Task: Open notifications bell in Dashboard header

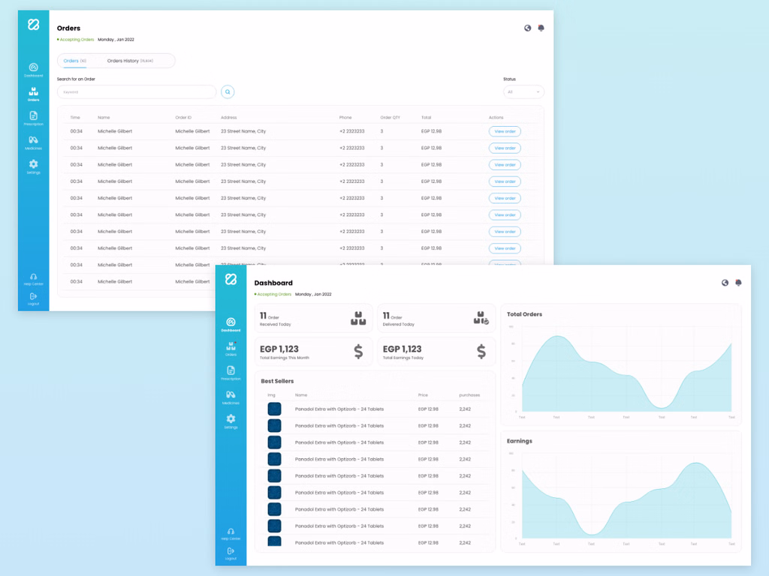Action: coord(738,283)
